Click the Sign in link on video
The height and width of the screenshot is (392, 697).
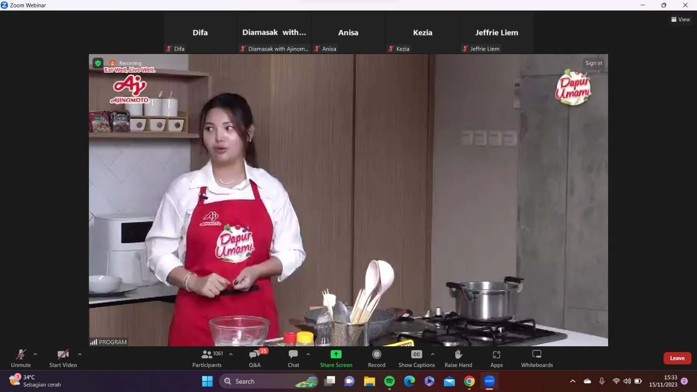(x=593, y=63)
